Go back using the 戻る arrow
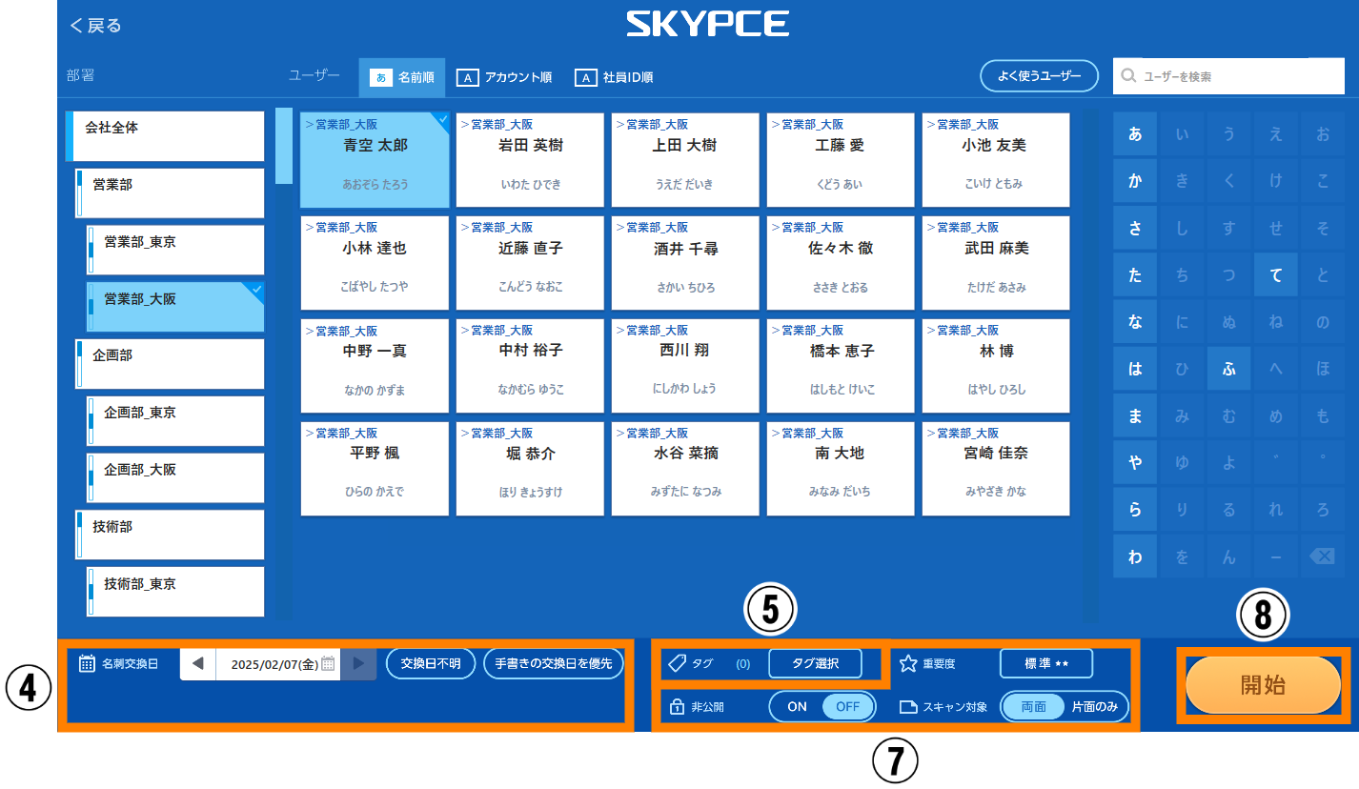 (77, 26)
